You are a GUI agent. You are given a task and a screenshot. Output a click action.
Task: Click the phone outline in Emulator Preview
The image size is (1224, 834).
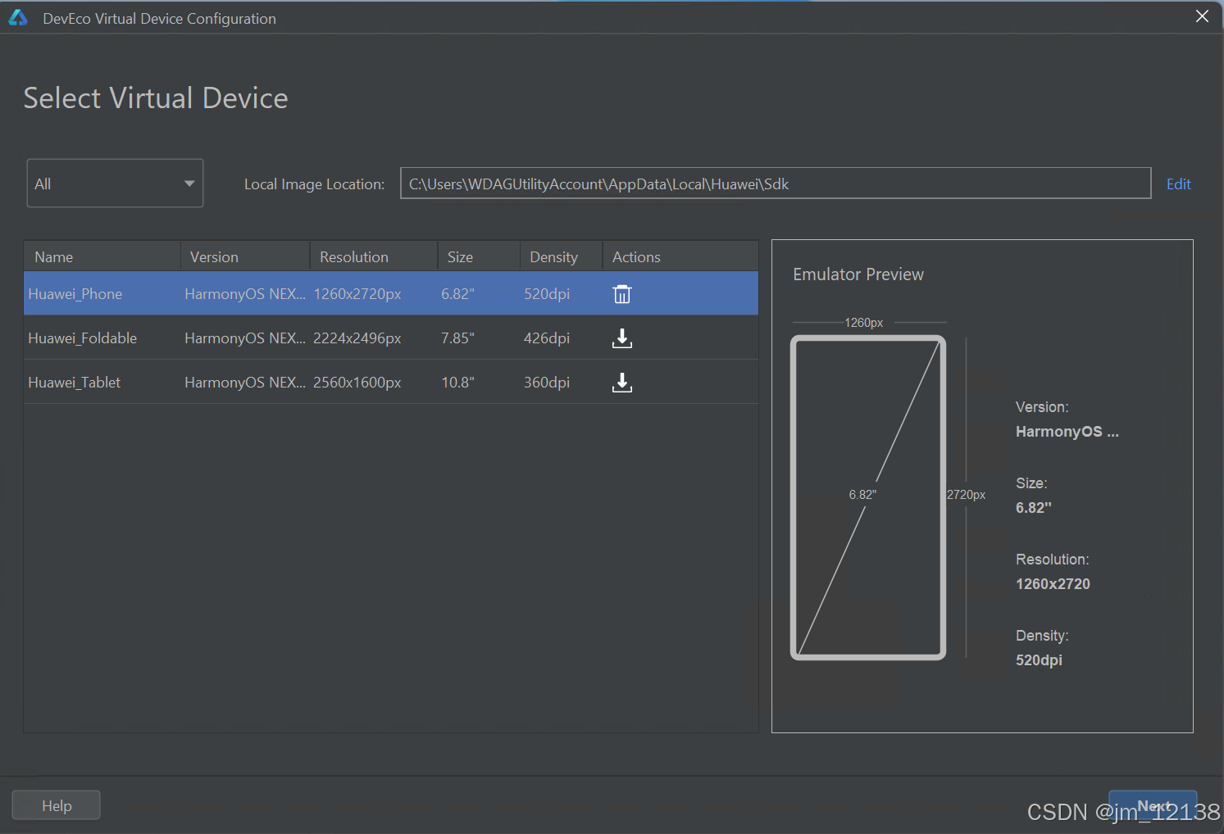pos(868,497)
